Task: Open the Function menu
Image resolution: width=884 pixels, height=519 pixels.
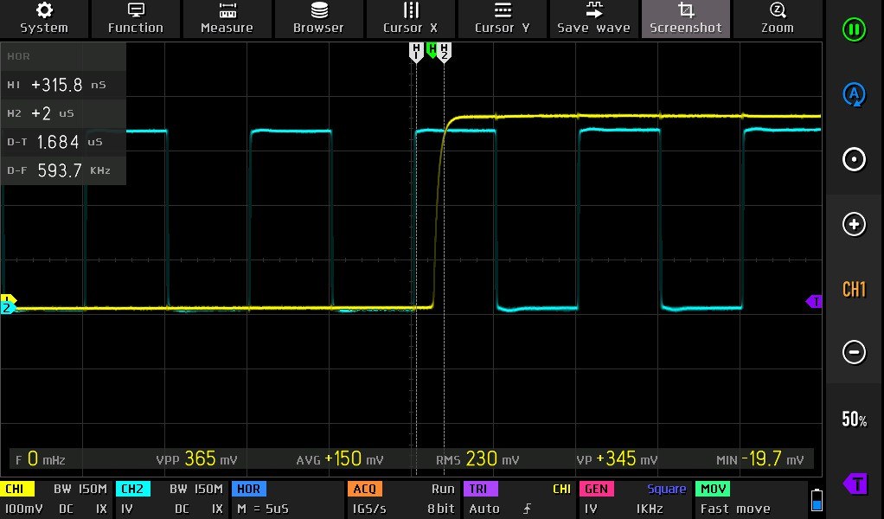Action: (x=135, y=18)
